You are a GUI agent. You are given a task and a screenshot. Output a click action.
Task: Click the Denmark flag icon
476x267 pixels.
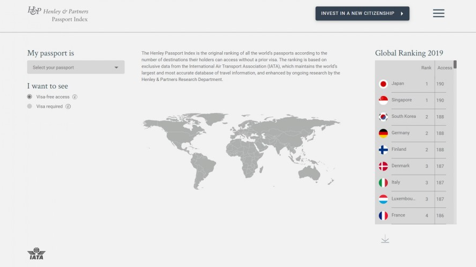(383, 166)
